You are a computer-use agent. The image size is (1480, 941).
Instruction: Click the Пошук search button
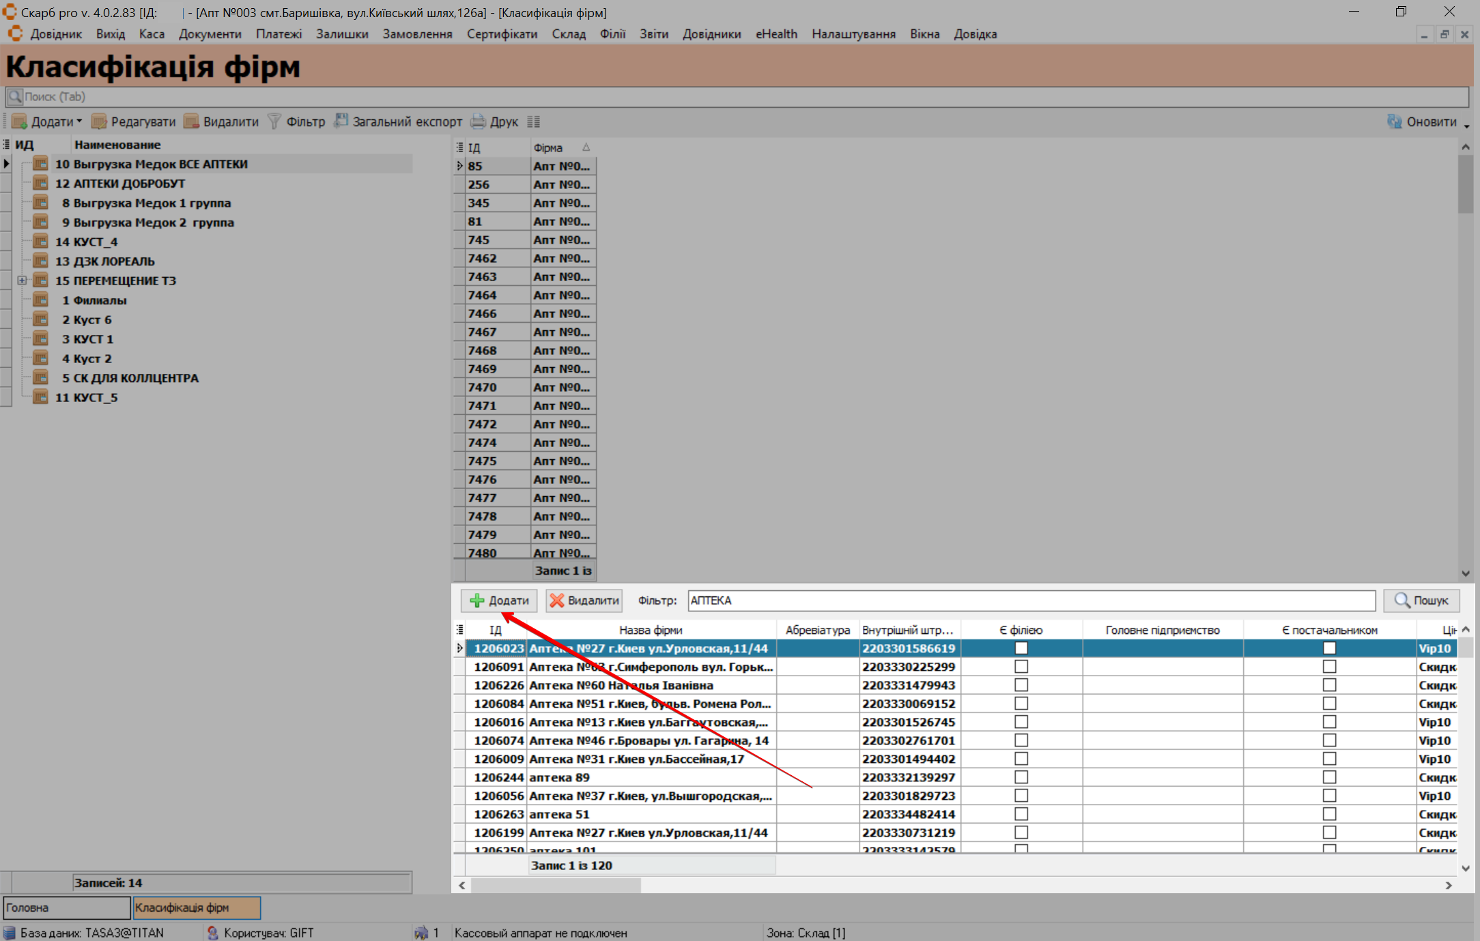[x=1421, y=600]
